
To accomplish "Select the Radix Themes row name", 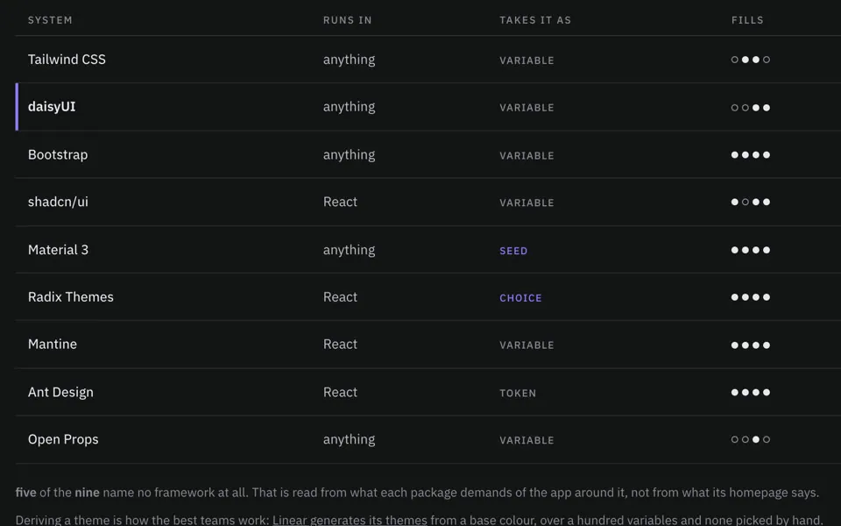I will coord(71,297).
